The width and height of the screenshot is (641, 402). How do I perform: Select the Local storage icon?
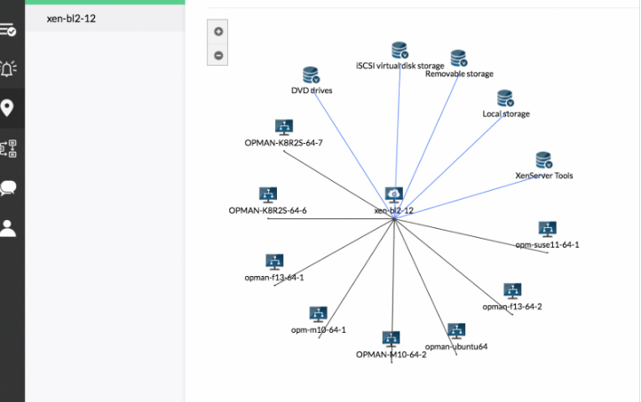[505, 98]
